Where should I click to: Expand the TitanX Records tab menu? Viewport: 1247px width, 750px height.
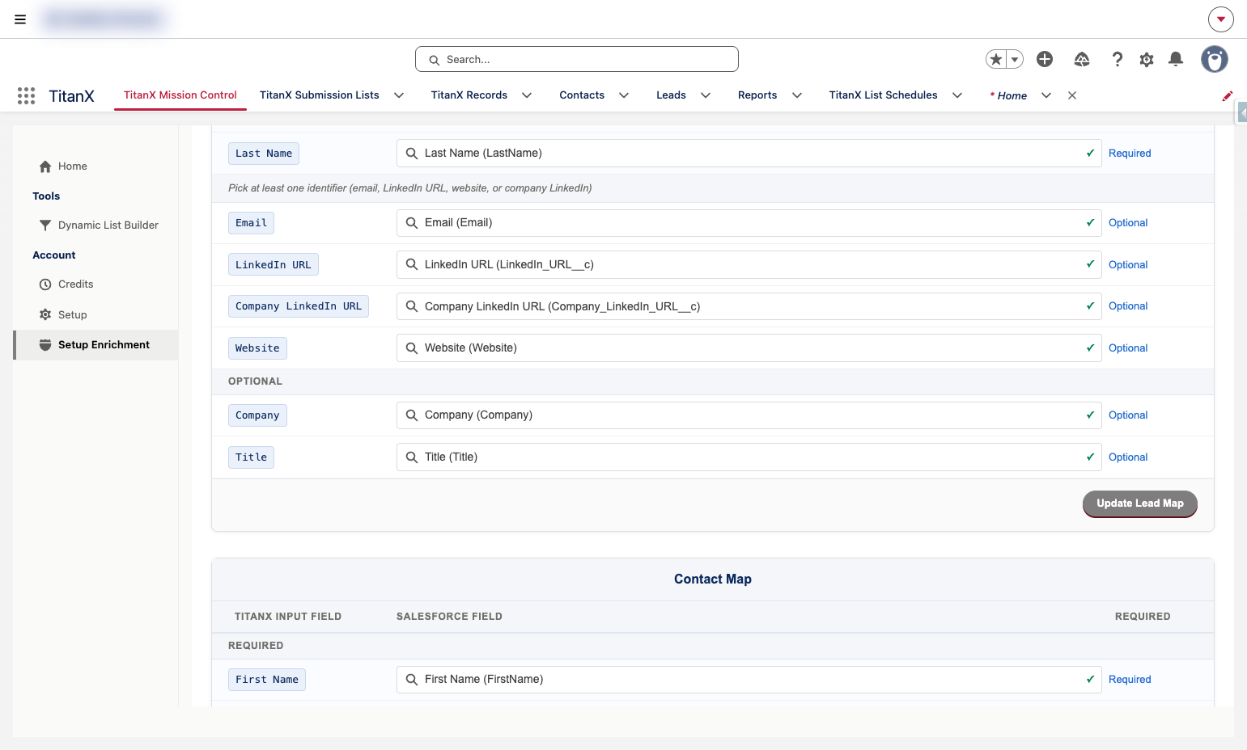click(x=527, y=95)
